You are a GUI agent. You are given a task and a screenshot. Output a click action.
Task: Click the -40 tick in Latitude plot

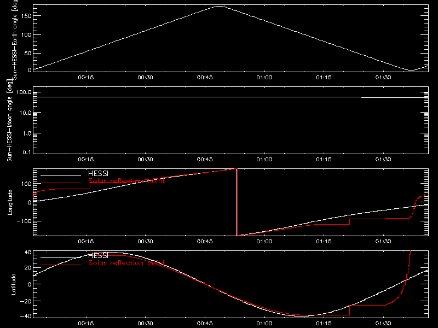[26, 317]
